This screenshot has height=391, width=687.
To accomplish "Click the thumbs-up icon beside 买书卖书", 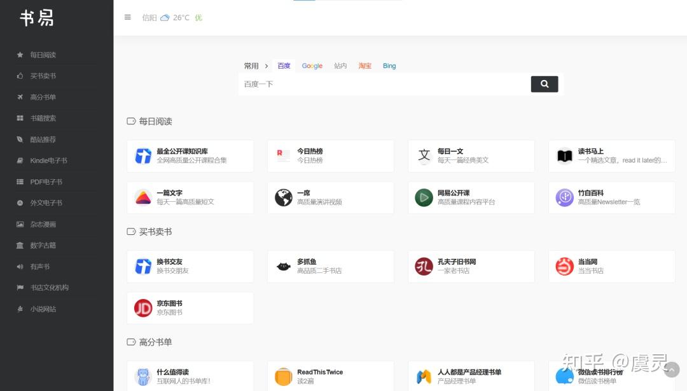I will (20, 76).
